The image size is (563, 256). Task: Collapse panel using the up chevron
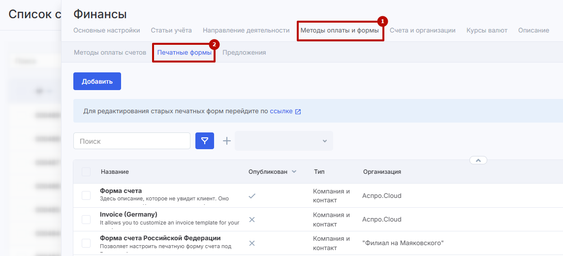pos(478,160)
